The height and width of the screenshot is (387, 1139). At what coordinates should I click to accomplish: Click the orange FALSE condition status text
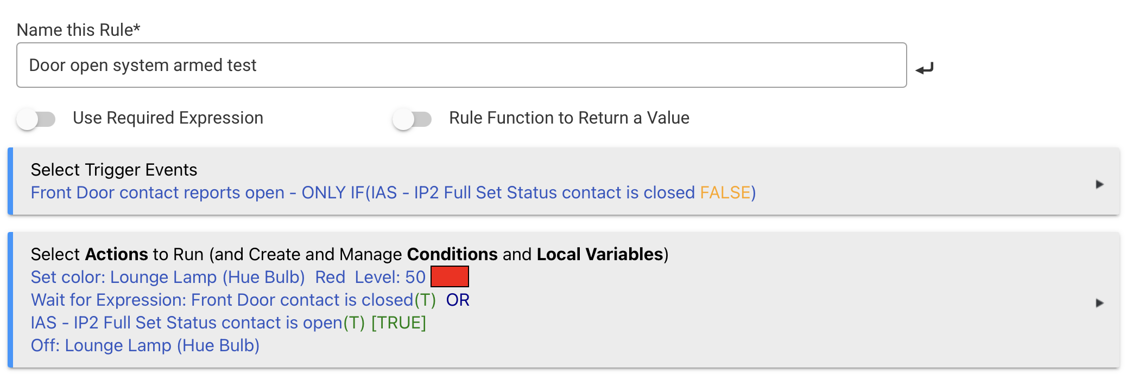(725, 192)
